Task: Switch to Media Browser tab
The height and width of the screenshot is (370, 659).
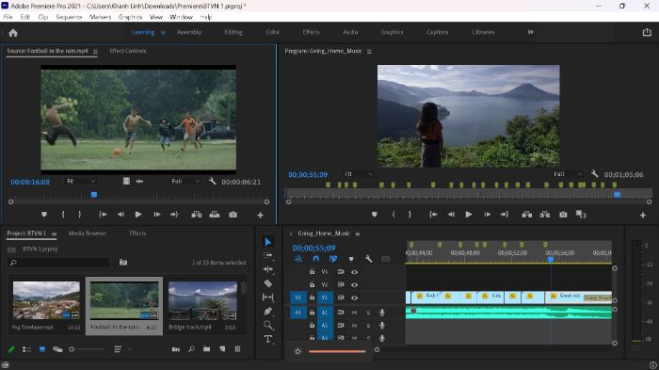Action: (x=88, y=233)
